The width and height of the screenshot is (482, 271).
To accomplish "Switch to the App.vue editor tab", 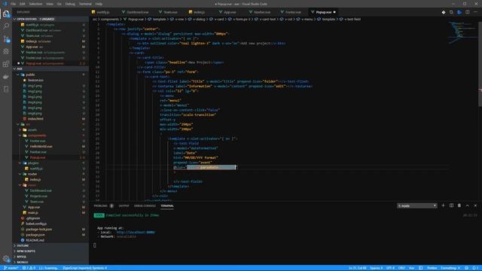I will (230, 12).
